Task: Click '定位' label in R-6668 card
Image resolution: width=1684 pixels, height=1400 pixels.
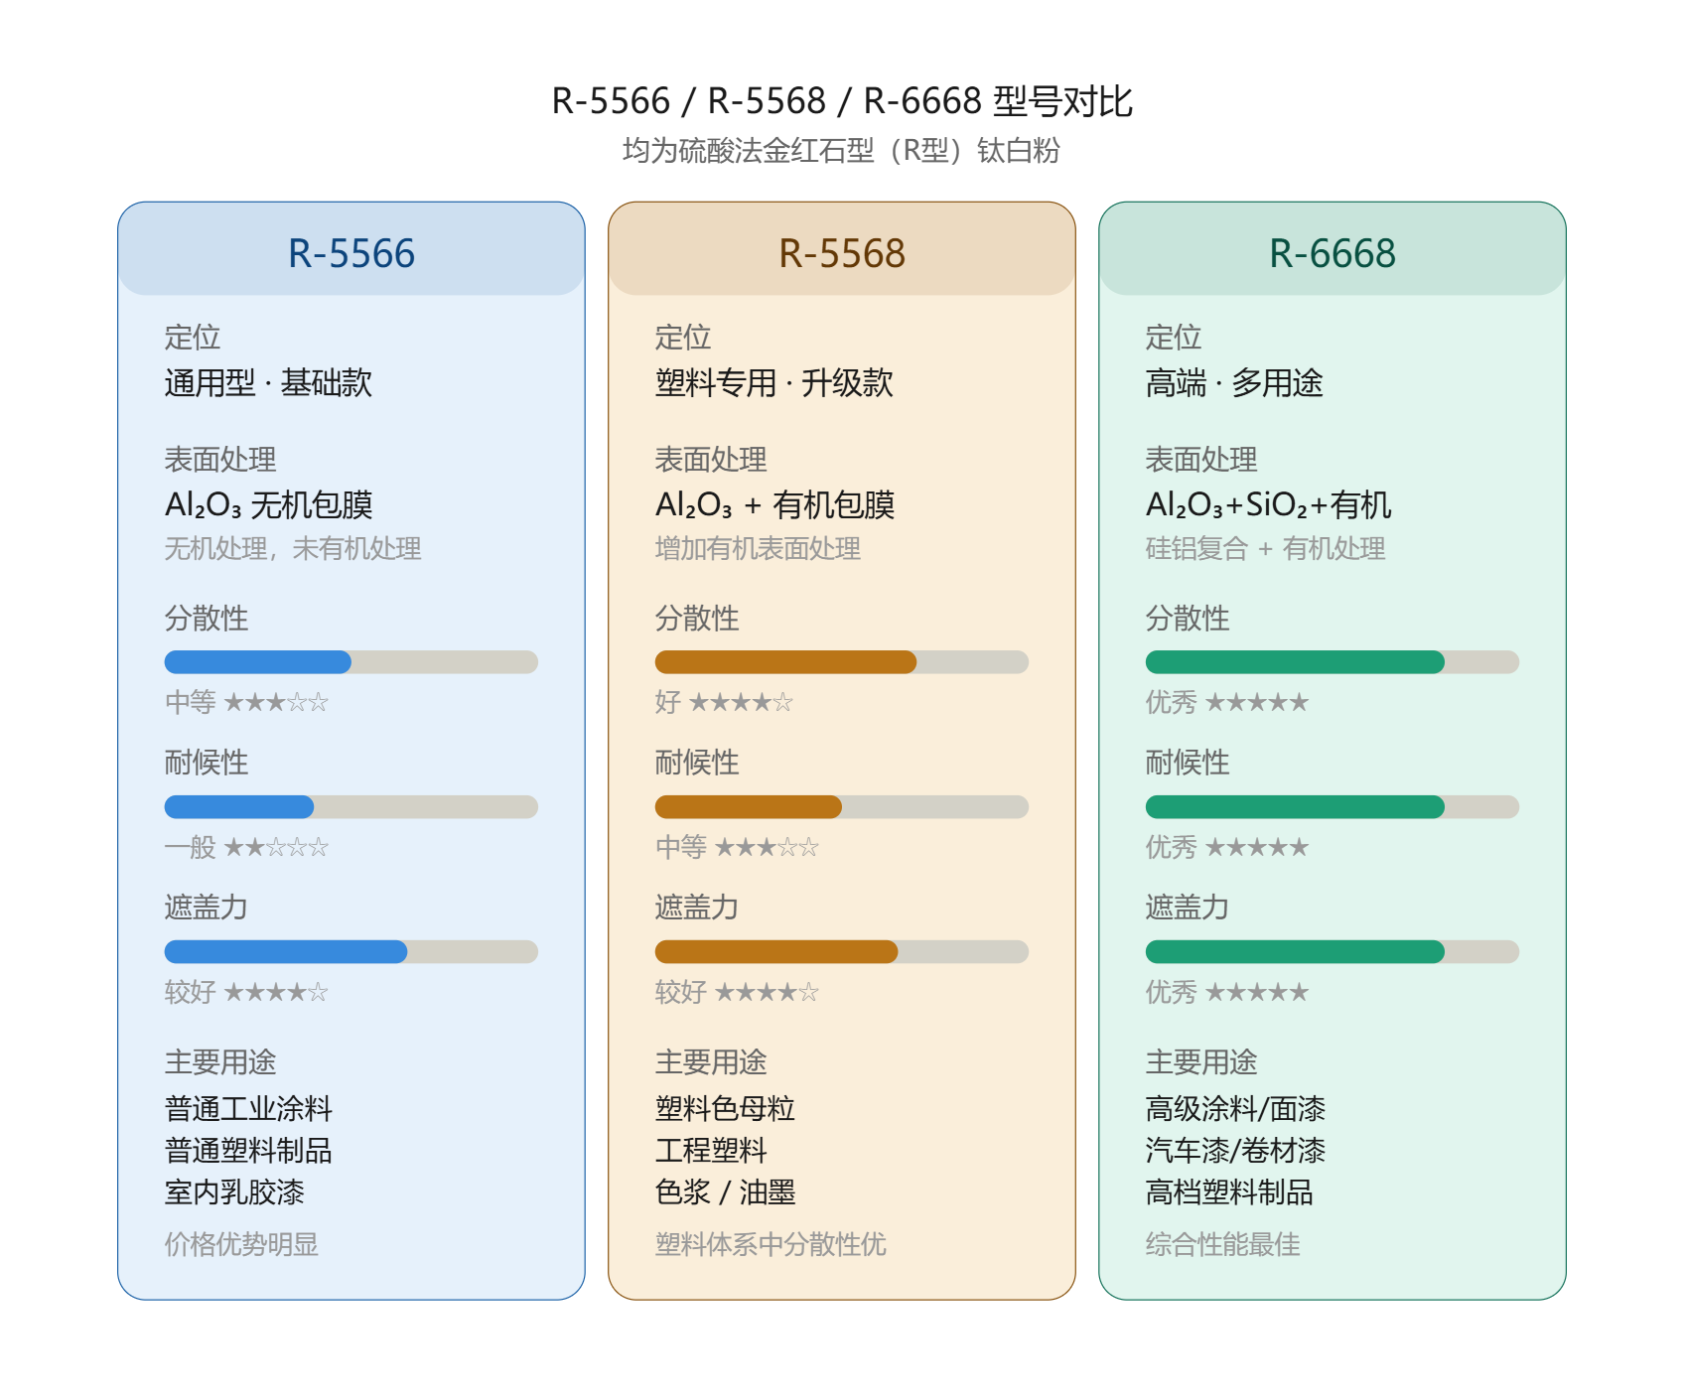Action: coord(1174,338)
